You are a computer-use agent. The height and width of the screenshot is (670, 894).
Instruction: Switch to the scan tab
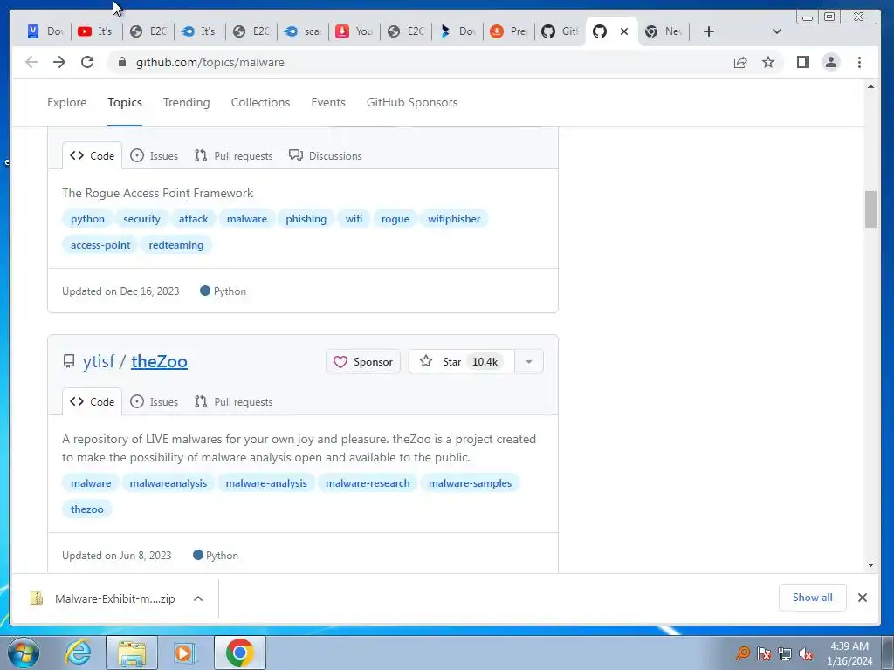pyautogui.click(x=303, y=31)
